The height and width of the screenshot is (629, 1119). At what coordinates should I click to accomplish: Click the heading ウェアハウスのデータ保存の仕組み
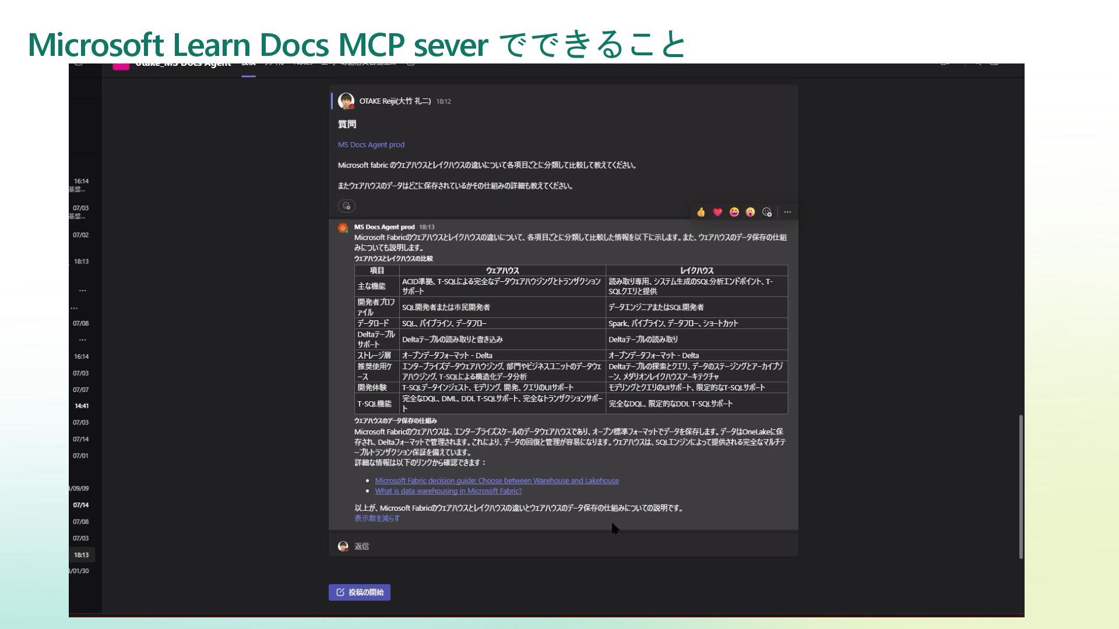tap(396, 420)
